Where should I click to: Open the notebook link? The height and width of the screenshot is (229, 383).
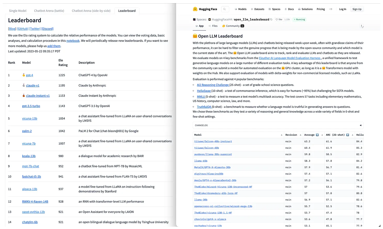(73, 41)
